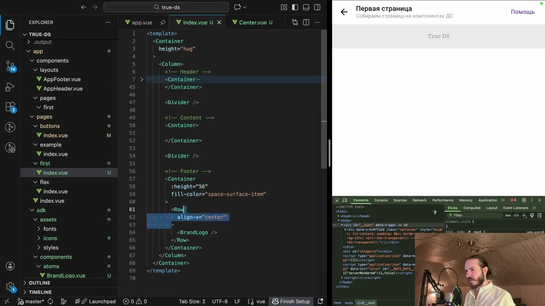
Task: Open editor more actions ellipsis
Action: click(317, 23)
